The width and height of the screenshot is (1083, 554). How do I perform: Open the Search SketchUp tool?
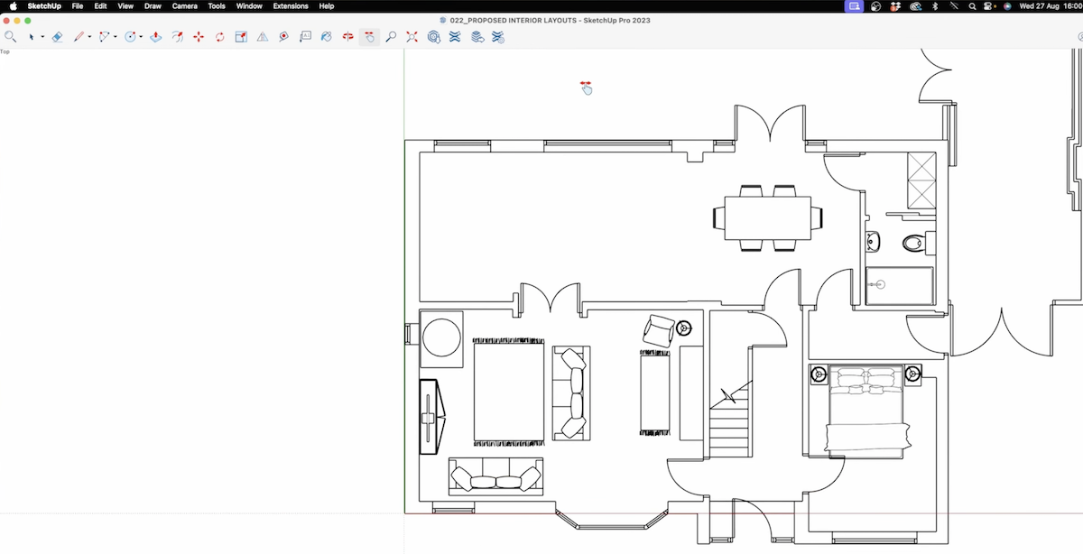[x=10, y=37]
